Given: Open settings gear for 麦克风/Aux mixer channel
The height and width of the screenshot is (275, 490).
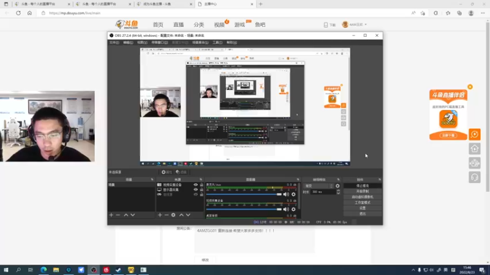Looking at the screenshot, I should 293,194.
